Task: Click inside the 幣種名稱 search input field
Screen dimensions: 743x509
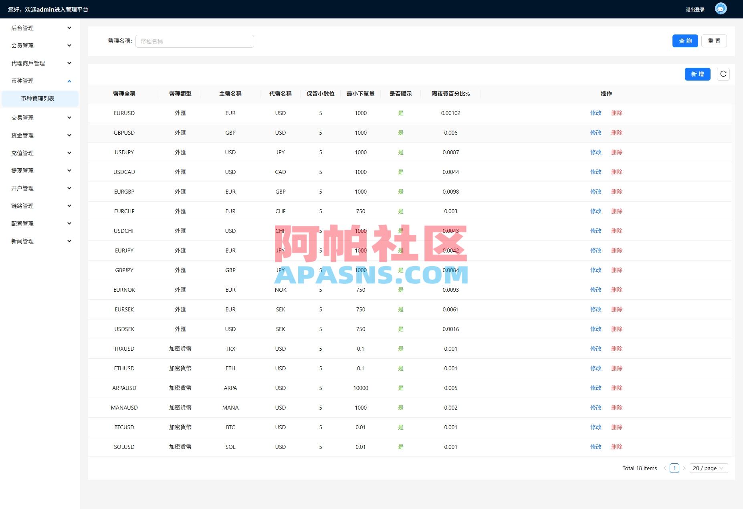Action: (194, 41)
